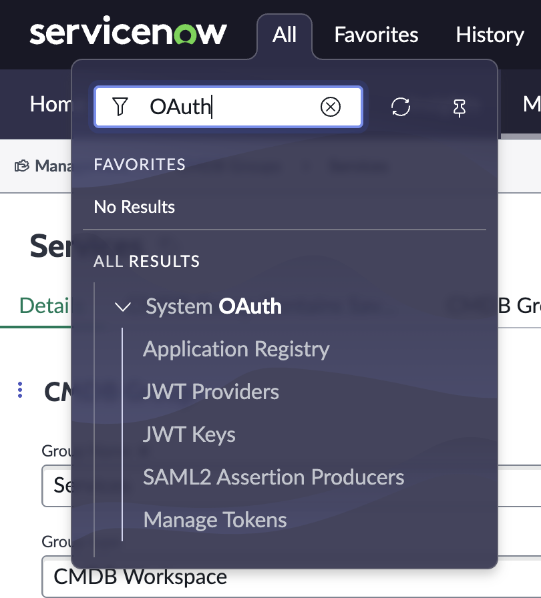Click the FAVORITES section heading
The width and height of the screenshot is (541, 598).
[140, 165]
